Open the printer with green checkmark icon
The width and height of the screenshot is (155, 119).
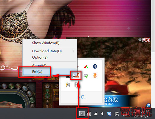(86, 76)
